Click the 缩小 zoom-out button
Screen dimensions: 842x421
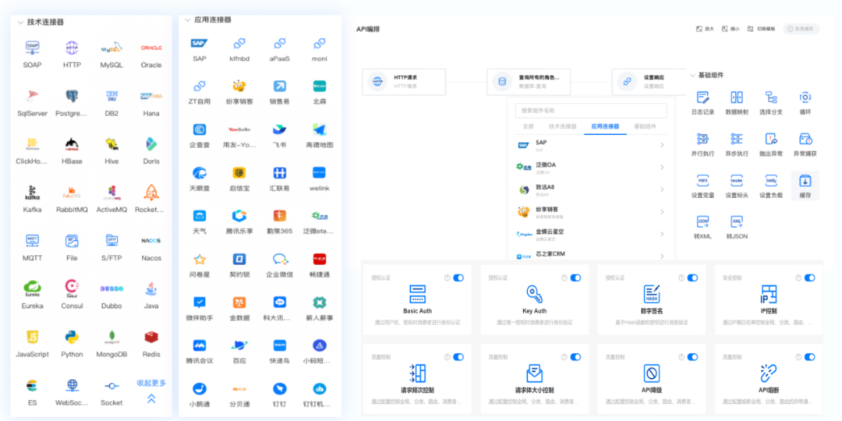pyautogui.click(x=731, y=29)
